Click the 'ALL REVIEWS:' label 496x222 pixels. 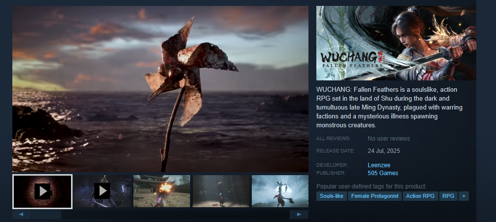tap(334, 139)
